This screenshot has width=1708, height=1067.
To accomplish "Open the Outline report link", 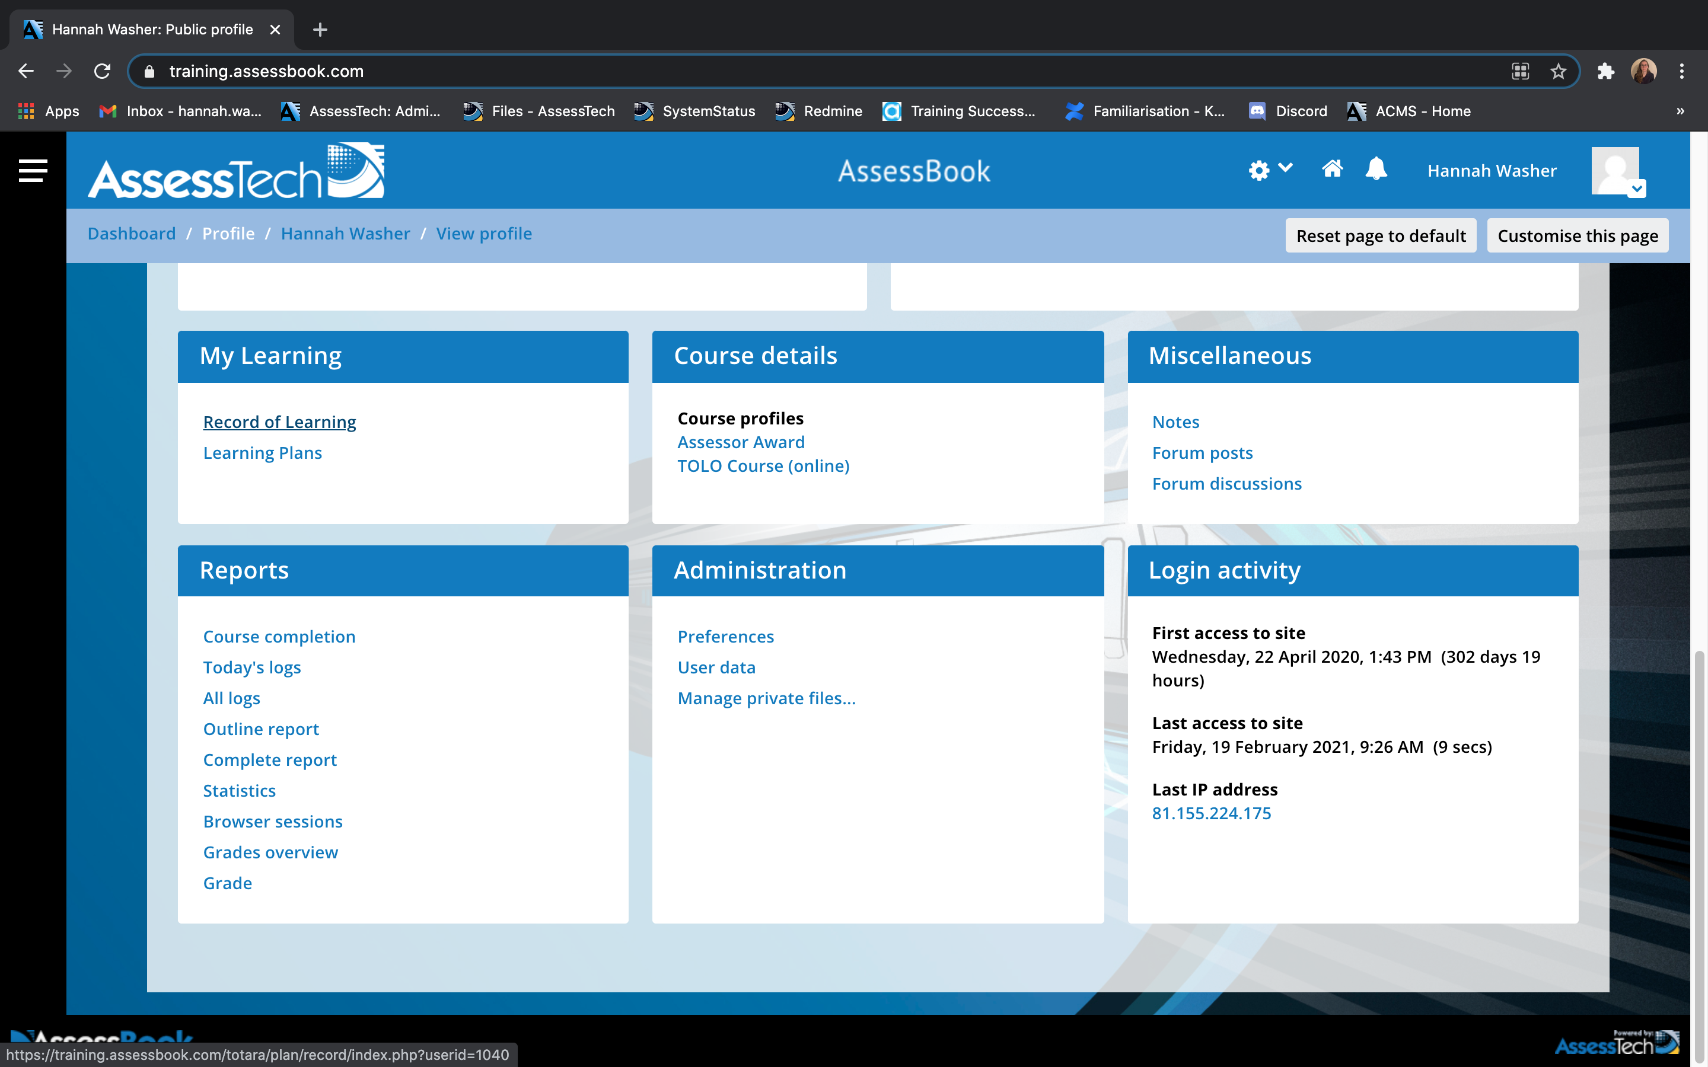I will point(261,729).
